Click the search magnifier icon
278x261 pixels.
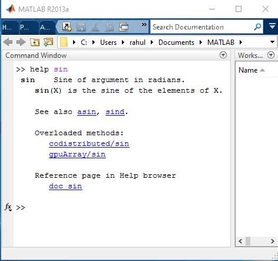tap(257, 27)
